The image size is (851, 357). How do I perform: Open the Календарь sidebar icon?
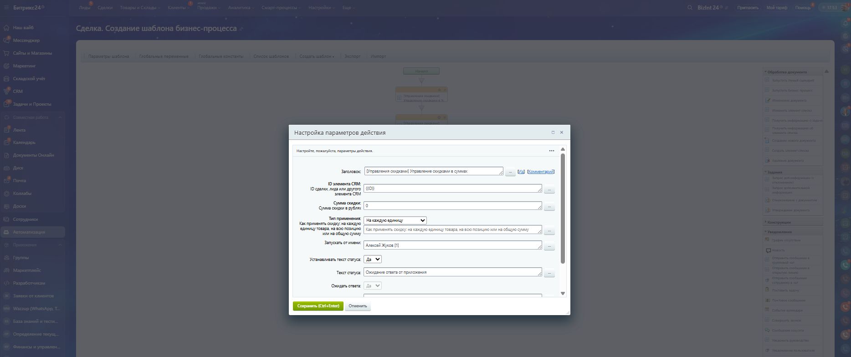tap(6, 143)
